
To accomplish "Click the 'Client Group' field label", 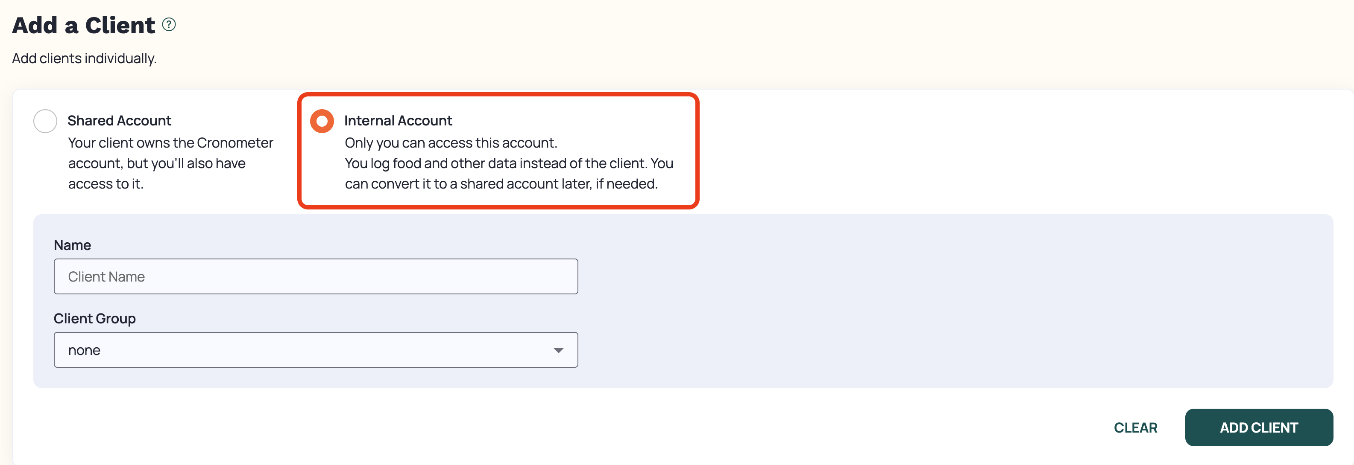I will click(95, 319).
